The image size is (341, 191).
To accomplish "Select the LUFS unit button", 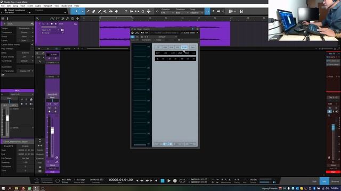I will point(167,144).
